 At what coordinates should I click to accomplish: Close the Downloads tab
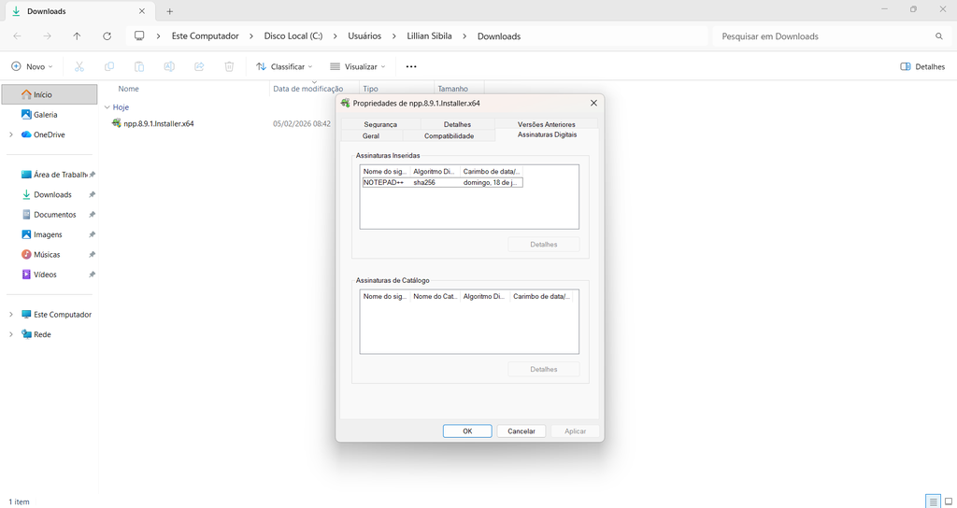[142, 11]
